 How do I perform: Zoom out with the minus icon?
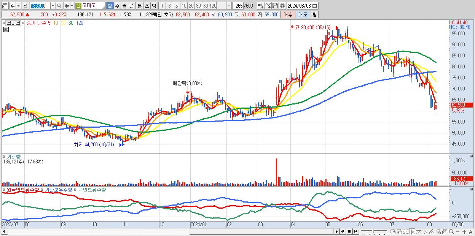457,232
